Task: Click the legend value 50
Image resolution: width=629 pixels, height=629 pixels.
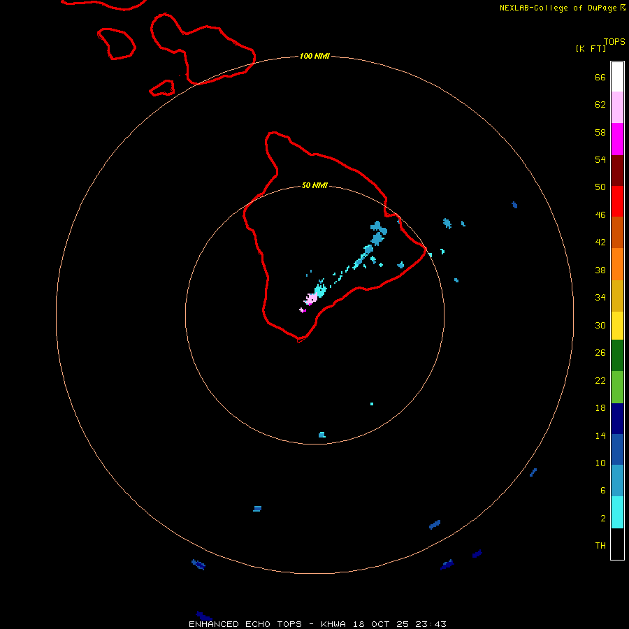Action: point(600,187)
